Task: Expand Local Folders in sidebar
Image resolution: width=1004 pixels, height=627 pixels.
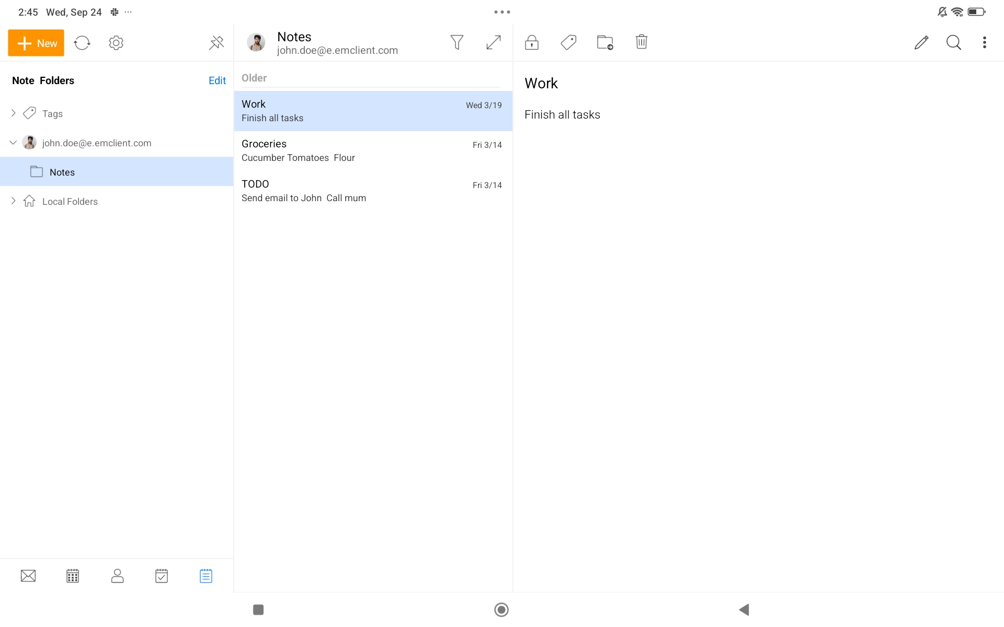Action: pyautogui.click(x=14, y=201)
